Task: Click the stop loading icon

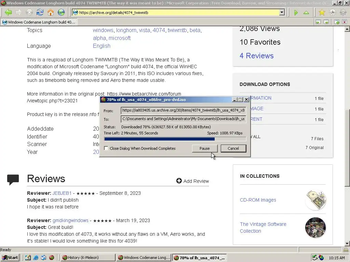Action: [29, 13]
